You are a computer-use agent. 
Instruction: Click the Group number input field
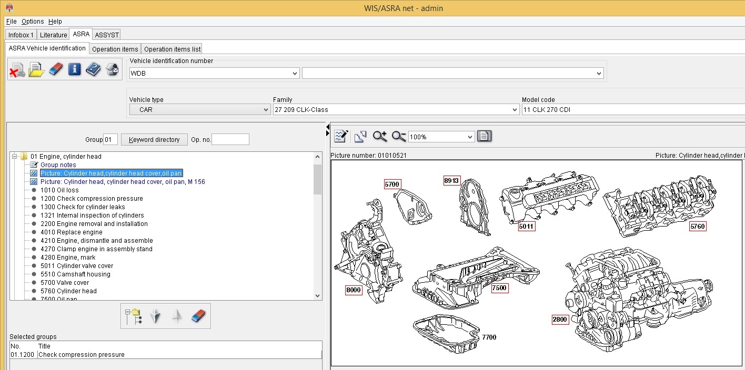pyautogui.click(x=110, y=139)
